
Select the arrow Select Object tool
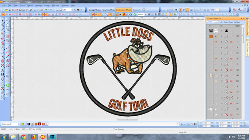point(3,20)
